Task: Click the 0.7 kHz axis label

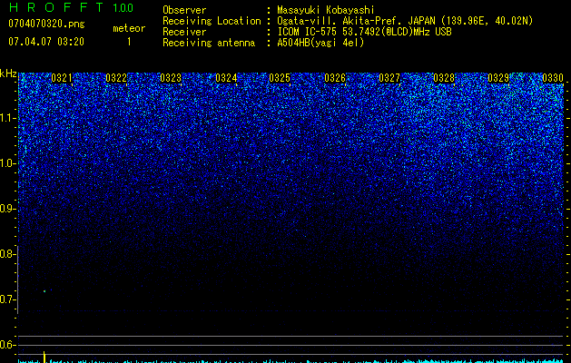Action: [x=7, y=299]
